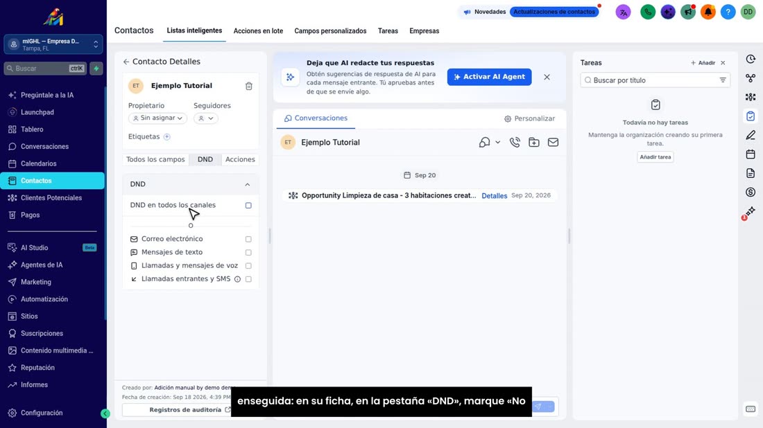Screen dimensions: 763x428
Task: Check Llamadas entrantes y SMS box
Action: (x=248, y=279)
